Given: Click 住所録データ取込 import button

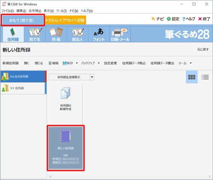Looking at the screenshot, I should 134,63.
